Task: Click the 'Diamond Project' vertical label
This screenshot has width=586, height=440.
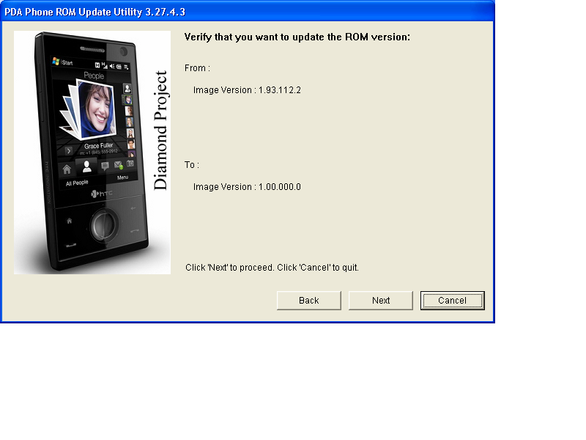Action: point(160,131)
